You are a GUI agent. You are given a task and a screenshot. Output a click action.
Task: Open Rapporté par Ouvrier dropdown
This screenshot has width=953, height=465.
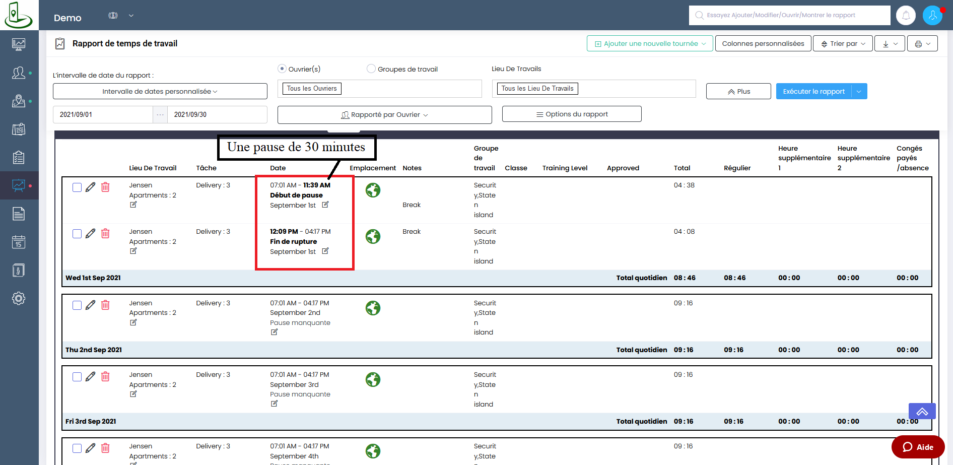(x=384, y=115)
